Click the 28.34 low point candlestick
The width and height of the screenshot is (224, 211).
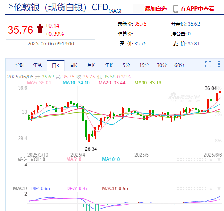pyautogui.click(x=89, y=137)
